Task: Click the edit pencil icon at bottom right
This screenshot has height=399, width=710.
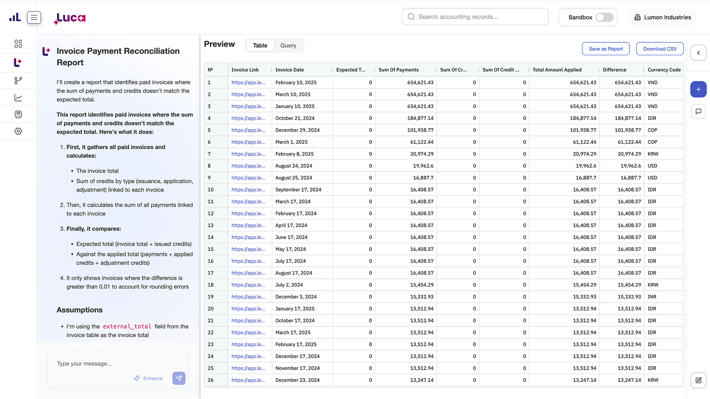Action: click(x=698, y=380)
